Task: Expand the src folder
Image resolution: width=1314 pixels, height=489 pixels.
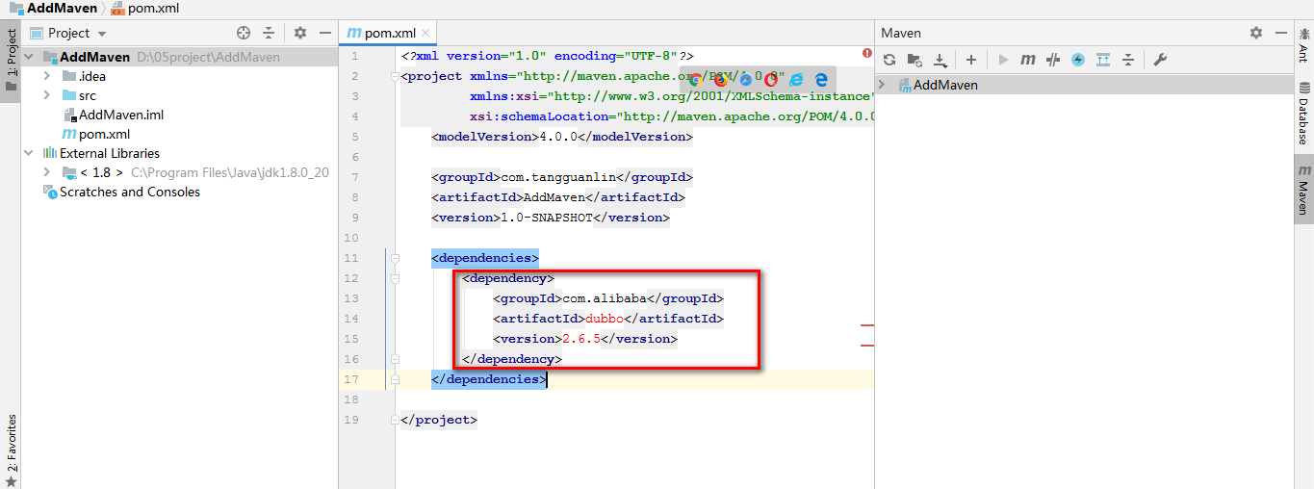Action: (x=47, y=95)
